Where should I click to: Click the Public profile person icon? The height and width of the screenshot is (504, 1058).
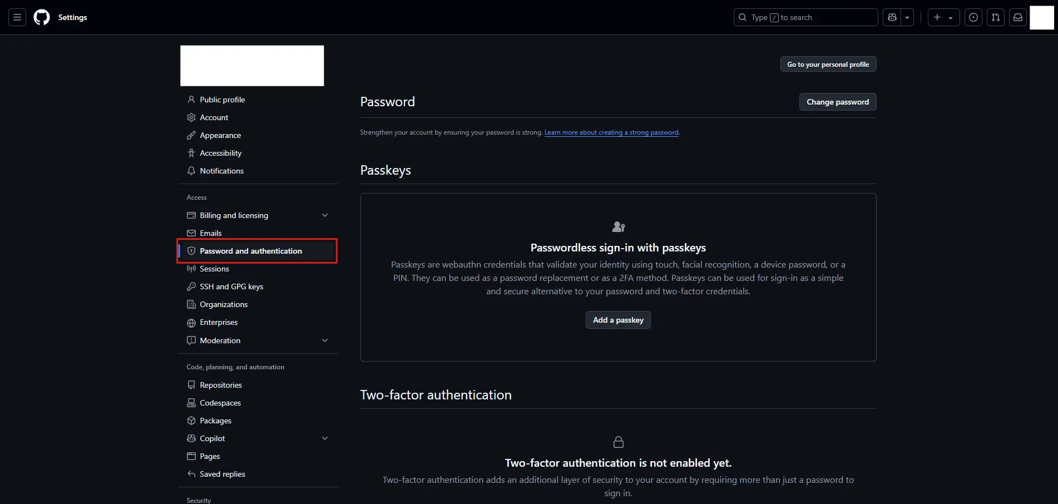pyautogui.click(x=191, y=100)
